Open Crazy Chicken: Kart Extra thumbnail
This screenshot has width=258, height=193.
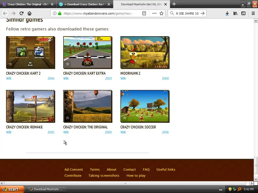pyautogui.click(x=88, y=53)
